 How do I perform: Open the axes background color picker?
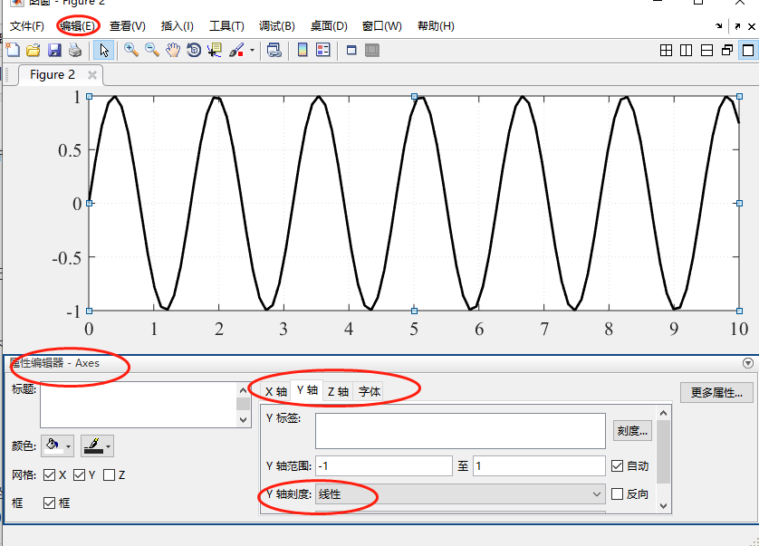tap(58, 445)
